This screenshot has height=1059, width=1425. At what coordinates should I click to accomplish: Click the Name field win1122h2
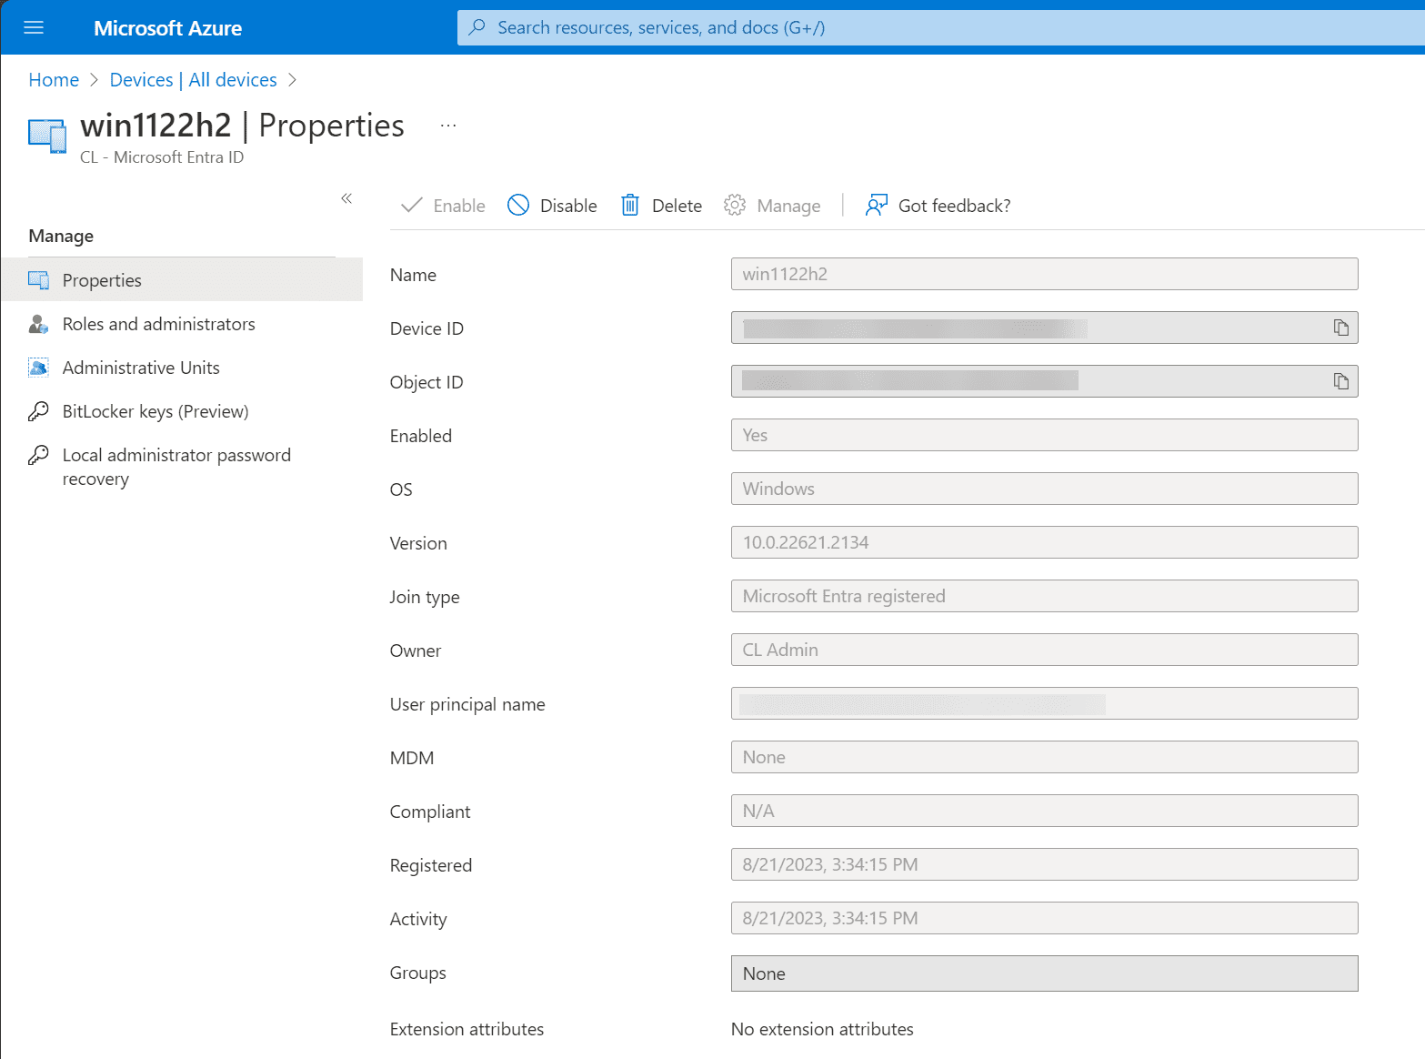point(1044,274)
